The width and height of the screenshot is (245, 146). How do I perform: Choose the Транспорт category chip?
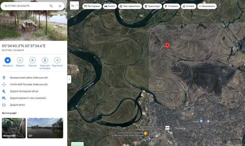tap(152, 6)
